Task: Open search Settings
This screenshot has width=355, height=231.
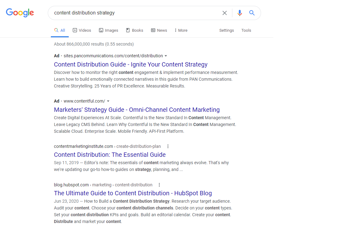Action: point(226,30)
